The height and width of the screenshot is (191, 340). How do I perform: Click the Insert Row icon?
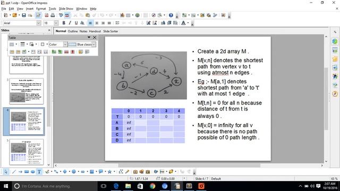coord(54,52)
